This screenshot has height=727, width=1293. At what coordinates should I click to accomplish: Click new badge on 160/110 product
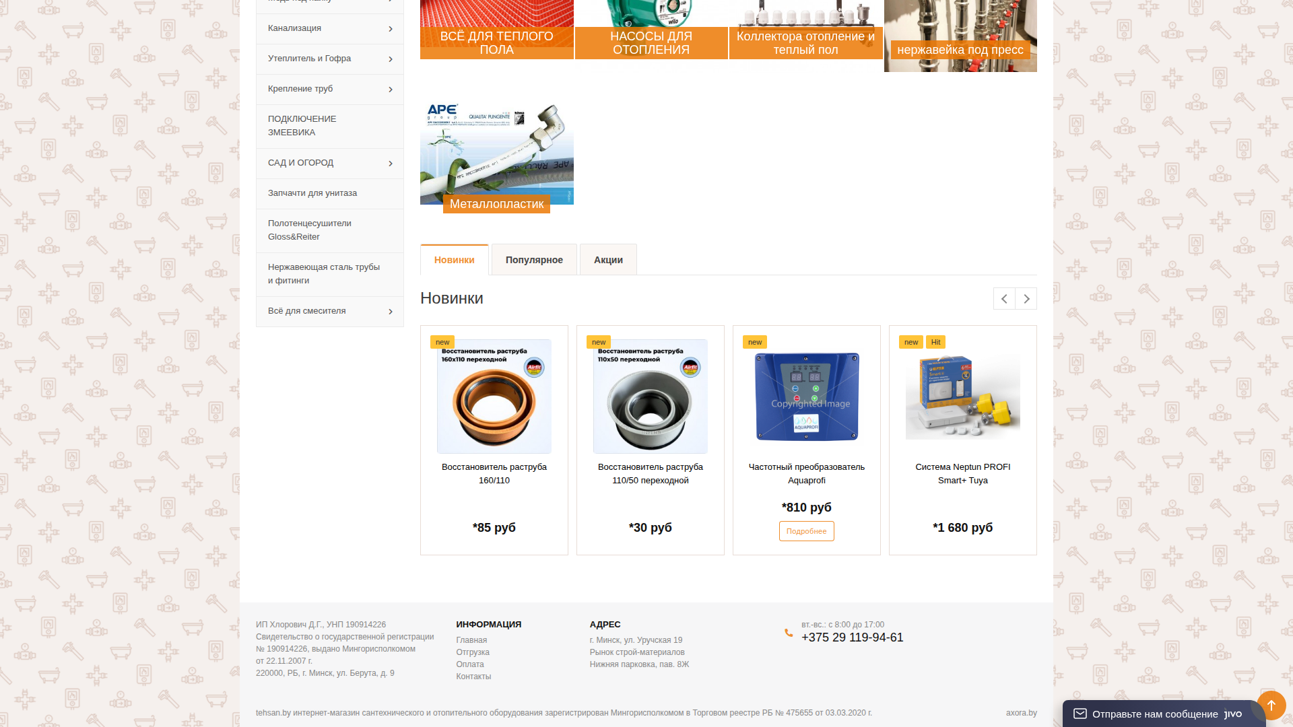[x=442, y=342]
